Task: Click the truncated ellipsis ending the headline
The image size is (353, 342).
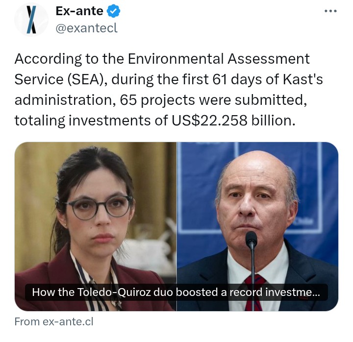Action: click(x=316, y=293)
